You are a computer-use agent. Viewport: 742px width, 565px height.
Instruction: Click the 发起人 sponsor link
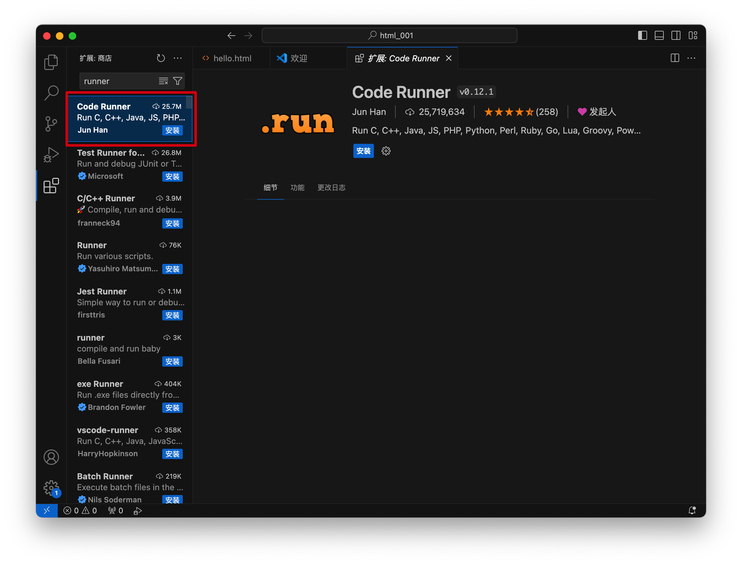[597, 112]
